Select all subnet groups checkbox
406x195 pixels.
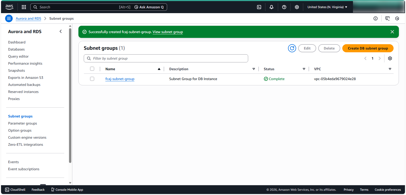click(x=92, y=69)
